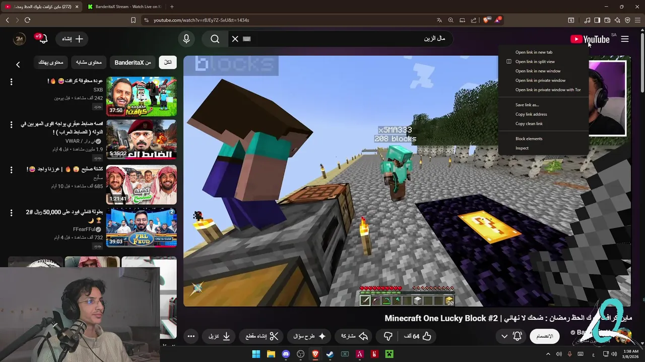Click the bookmark icon in address bar
645x362 pixels.
click(133, 20)
